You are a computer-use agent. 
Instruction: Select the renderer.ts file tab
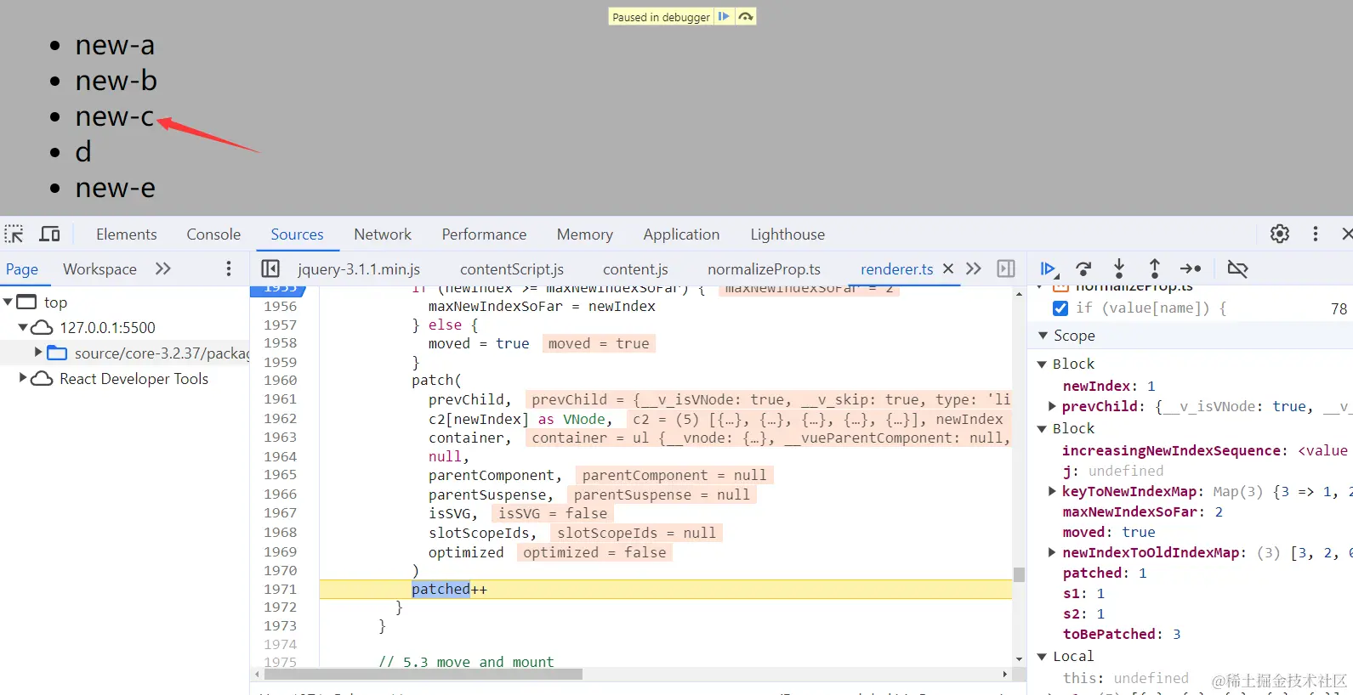tap(897, 268)
